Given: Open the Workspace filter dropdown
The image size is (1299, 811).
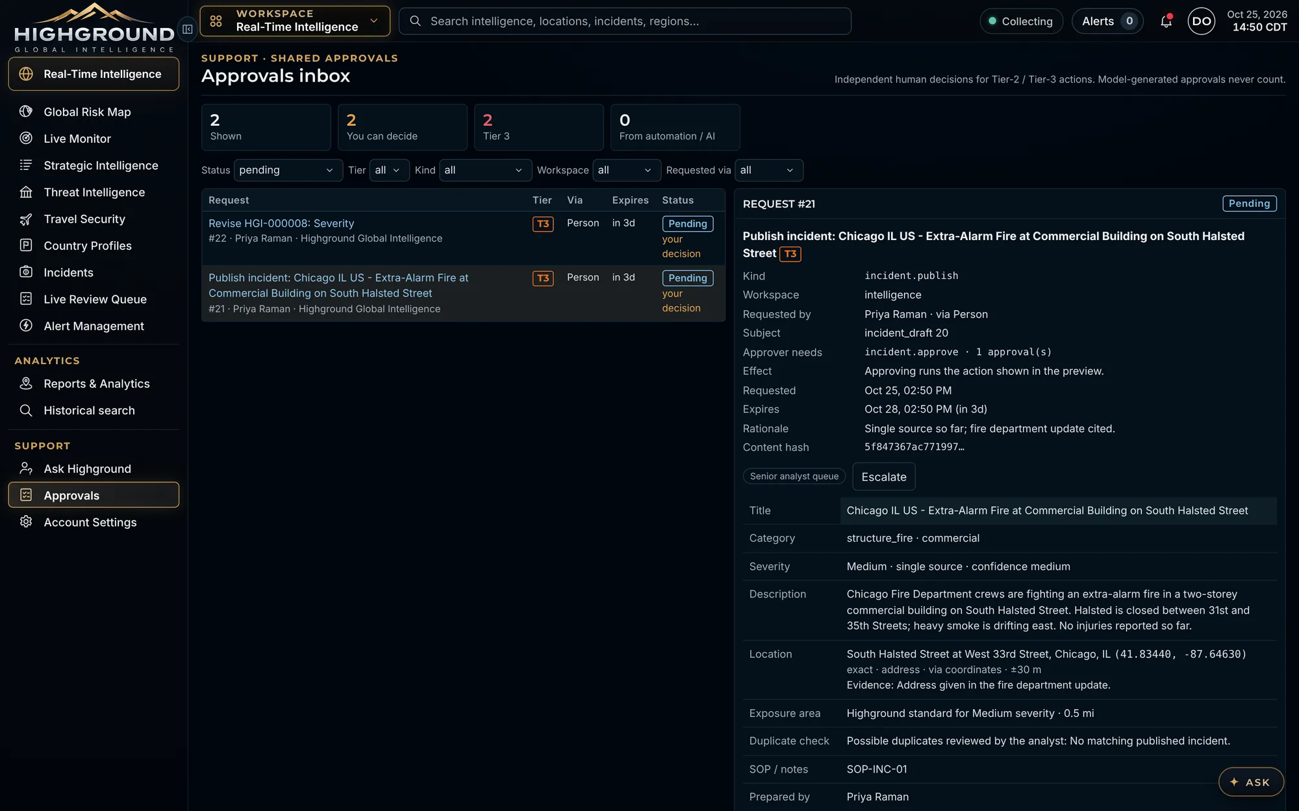Looking at the screenshot, I should point(626,170).
